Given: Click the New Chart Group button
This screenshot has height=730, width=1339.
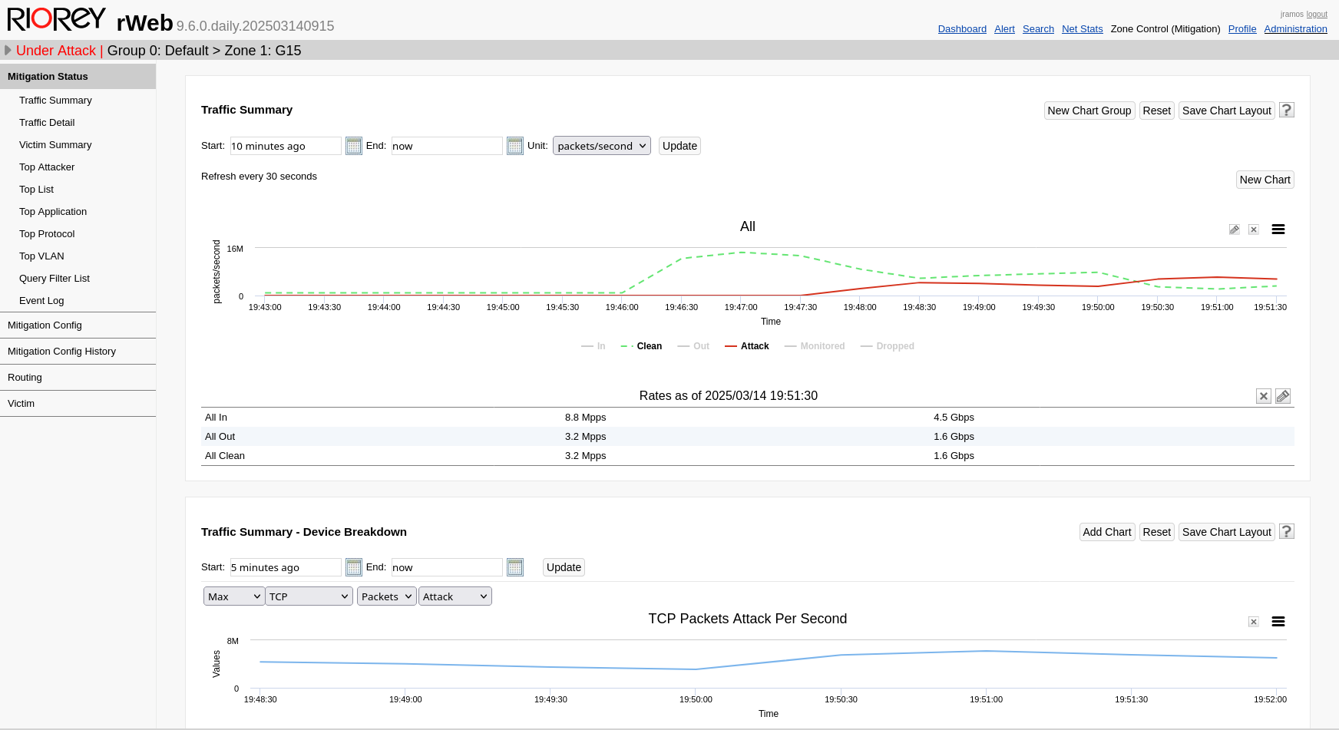Looking at the screenshot, I should 1089,111.
